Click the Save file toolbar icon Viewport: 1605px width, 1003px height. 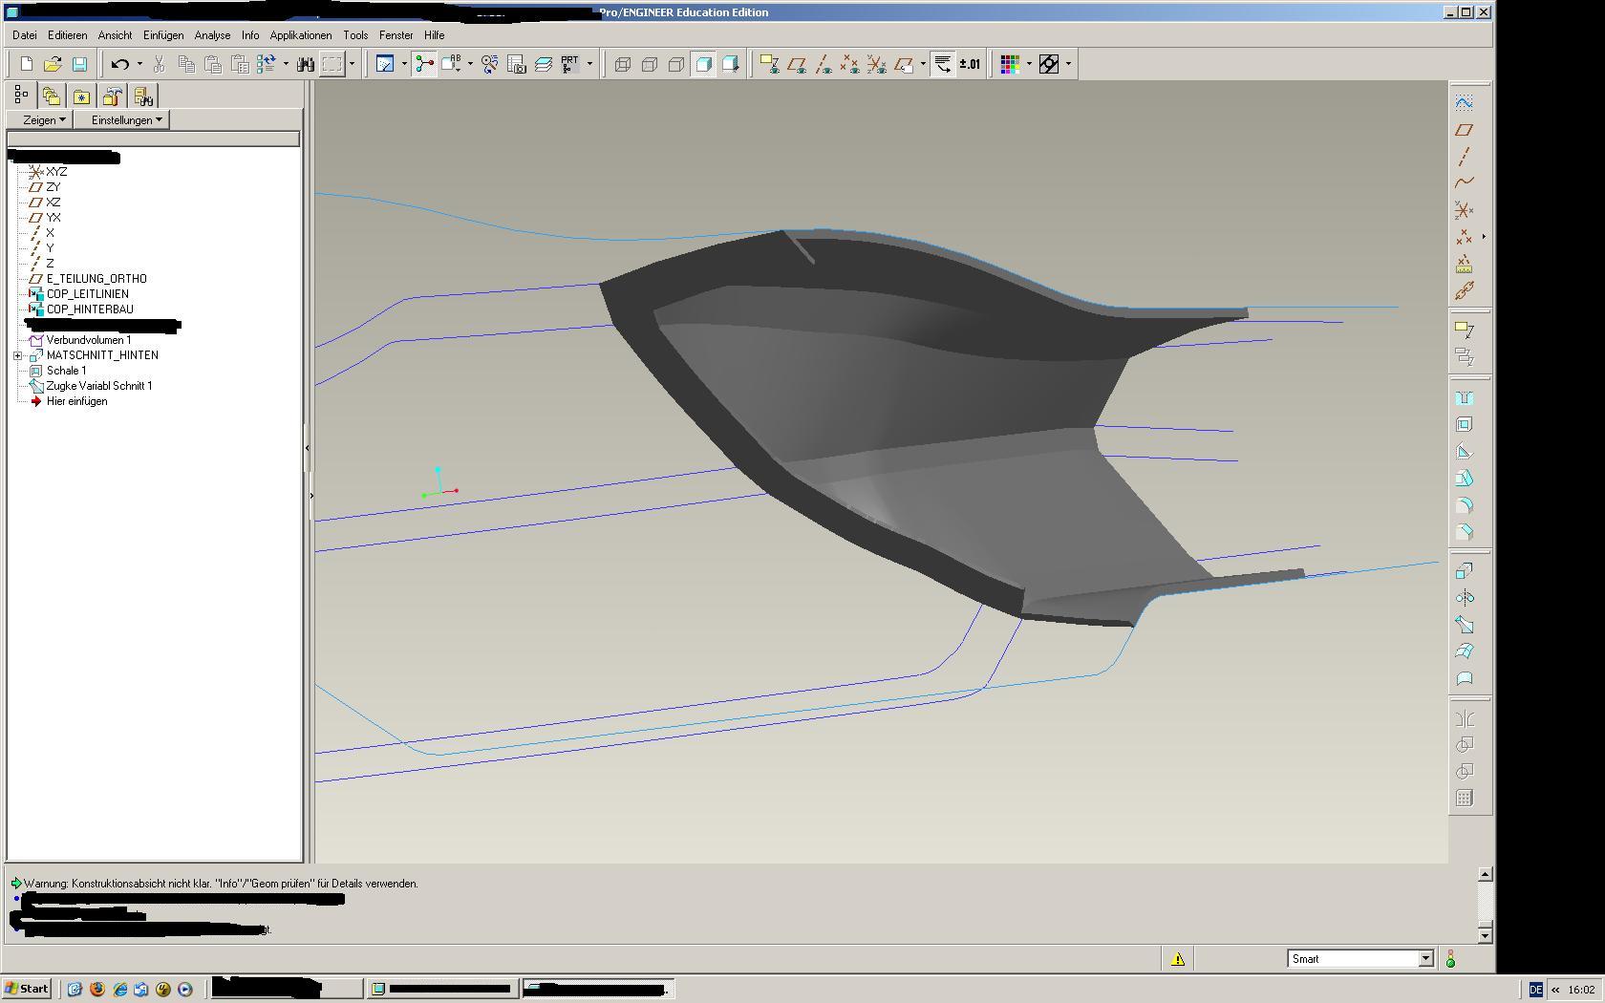(79, 64)
